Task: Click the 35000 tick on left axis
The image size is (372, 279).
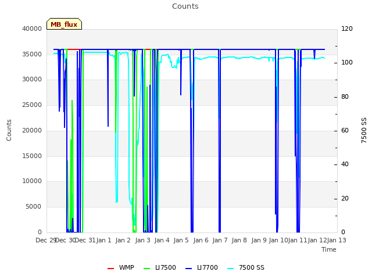Action: tap(32, 54)
